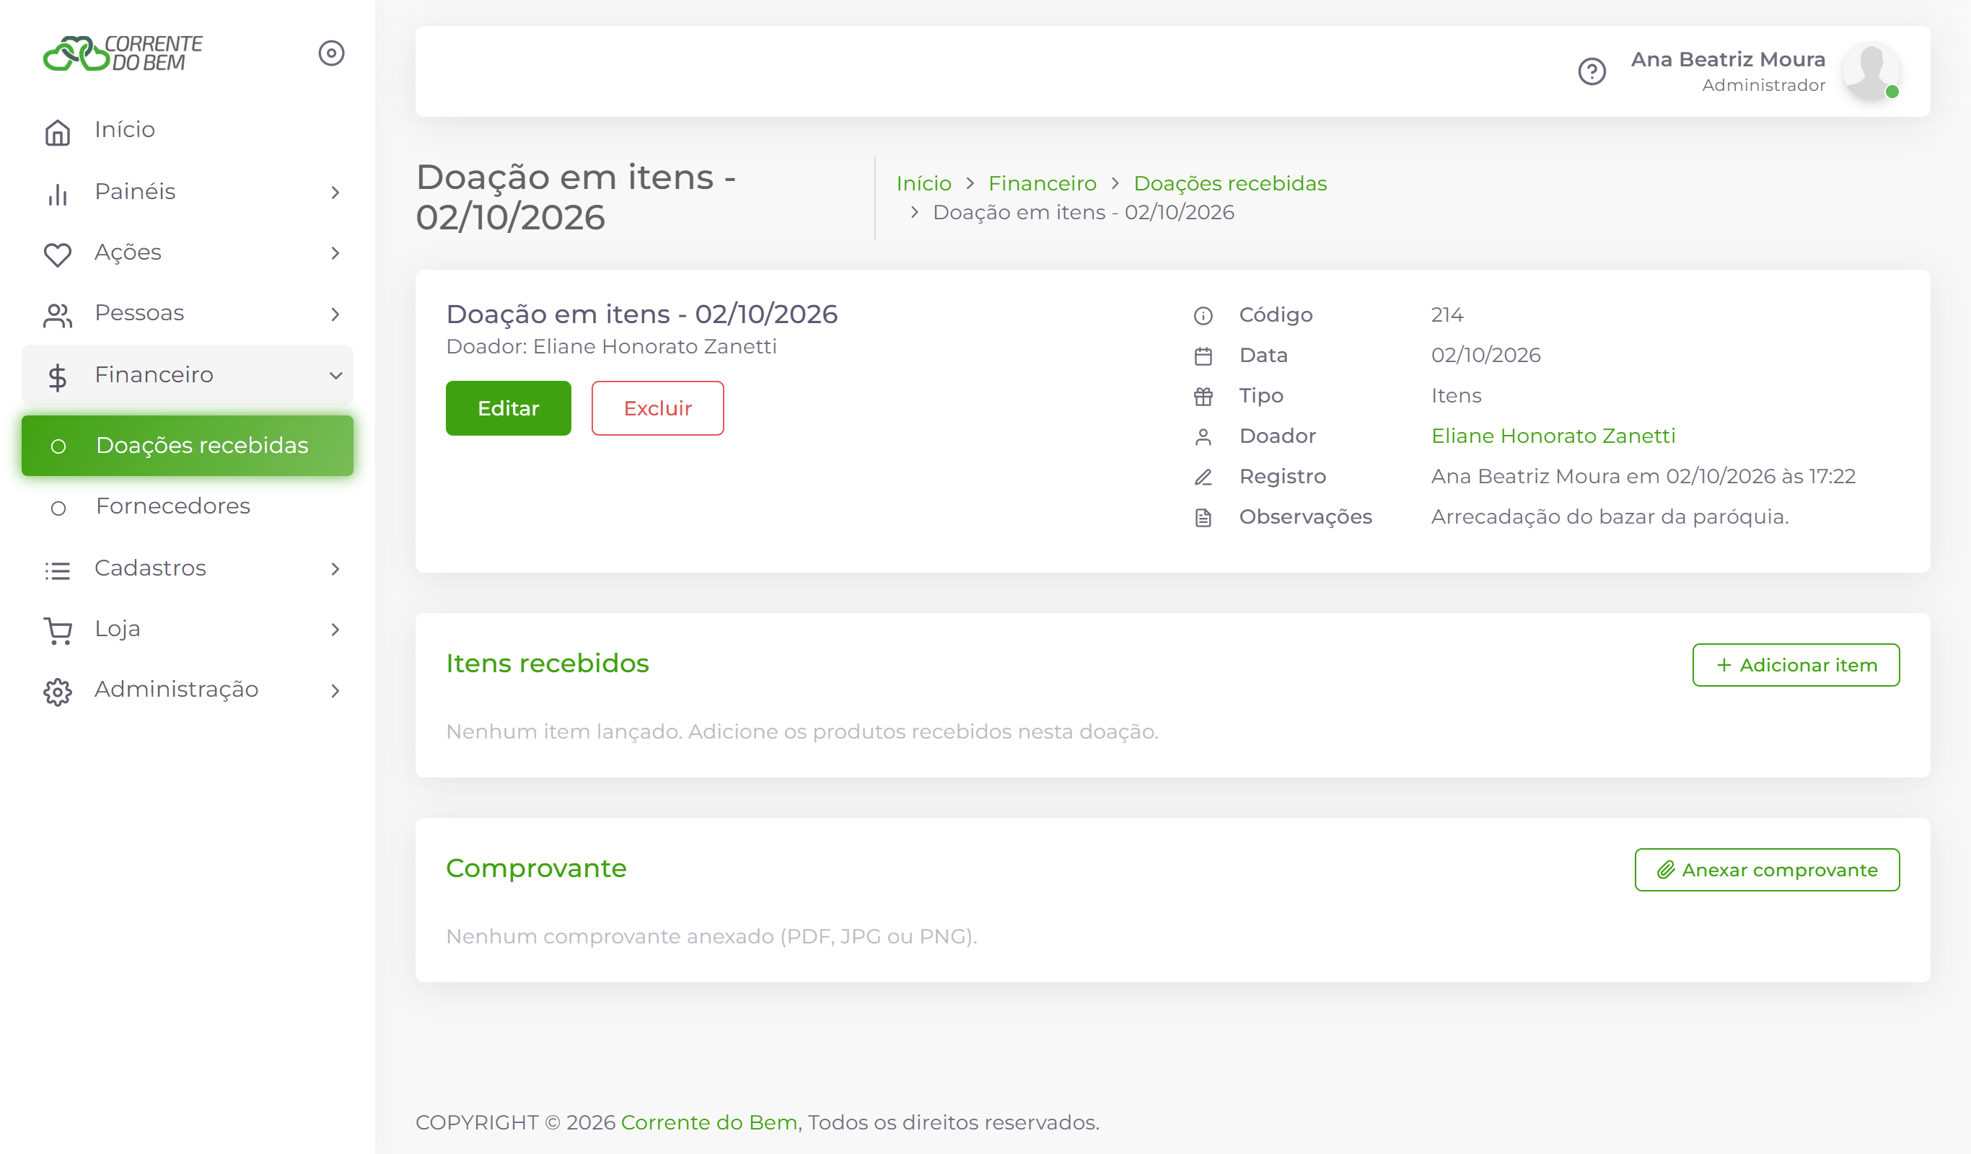1971x1154 pixels.
Task: Click the Cadastros list icon
Action: point(57,570)
